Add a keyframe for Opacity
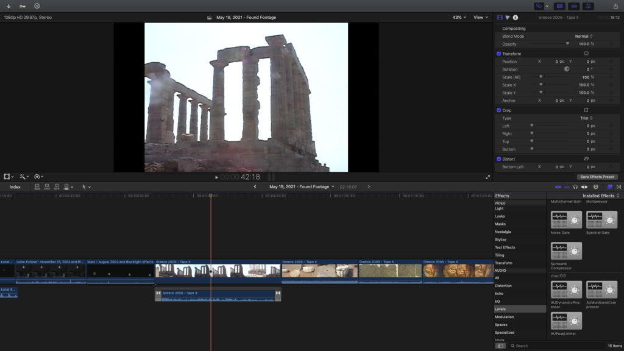The height and width of the screenshot is (351, 624). click(611, 44)
